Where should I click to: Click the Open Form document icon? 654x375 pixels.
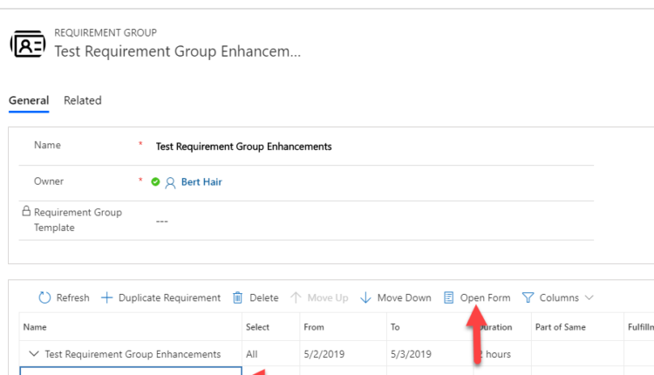click(x=449, y=298)
